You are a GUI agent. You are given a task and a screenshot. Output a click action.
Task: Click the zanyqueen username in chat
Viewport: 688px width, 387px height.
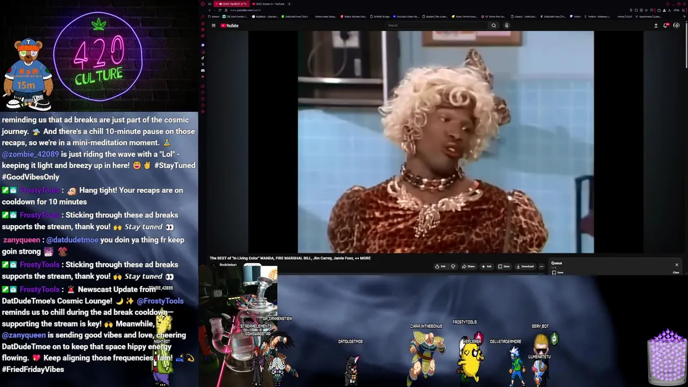(x=21, y=240)
